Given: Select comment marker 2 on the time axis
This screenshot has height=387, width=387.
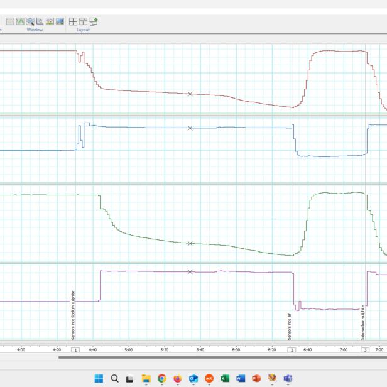Looking at the screenshot, I should (x=290, y=350).
